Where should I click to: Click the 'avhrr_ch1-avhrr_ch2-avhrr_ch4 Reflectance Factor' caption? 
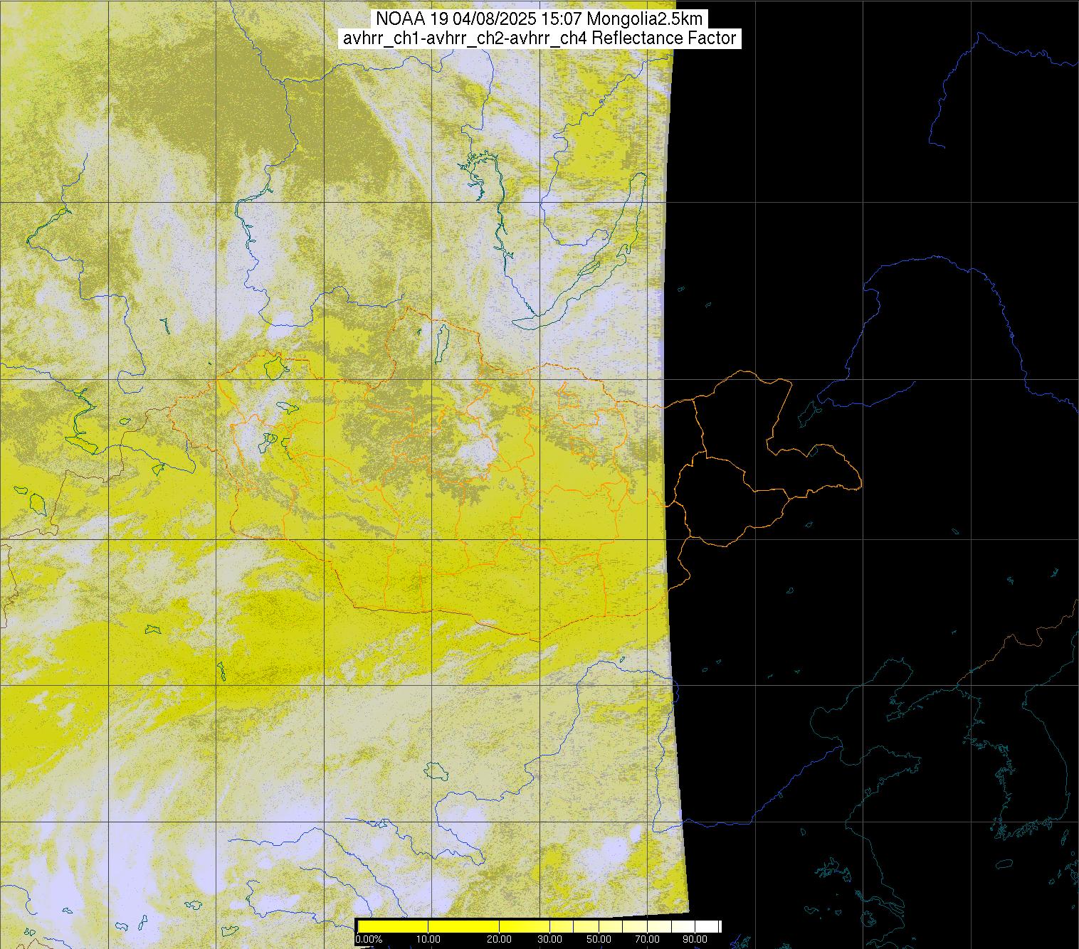point(539,38)
